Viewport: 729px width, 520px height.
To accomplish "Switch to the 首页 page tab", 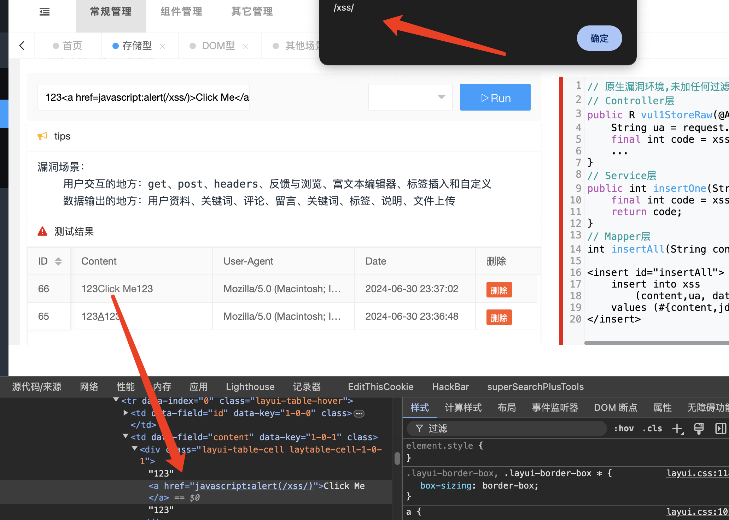I will (68, 46).
